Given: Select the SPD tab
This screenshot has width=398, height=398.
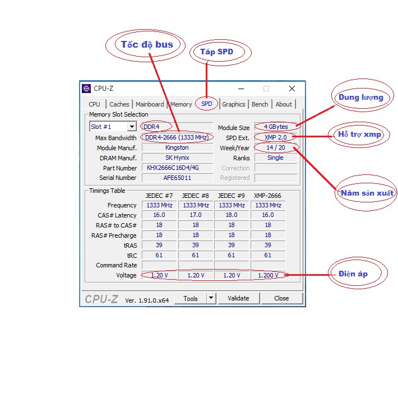Looking at the screenshot, I should coord(207,104).
